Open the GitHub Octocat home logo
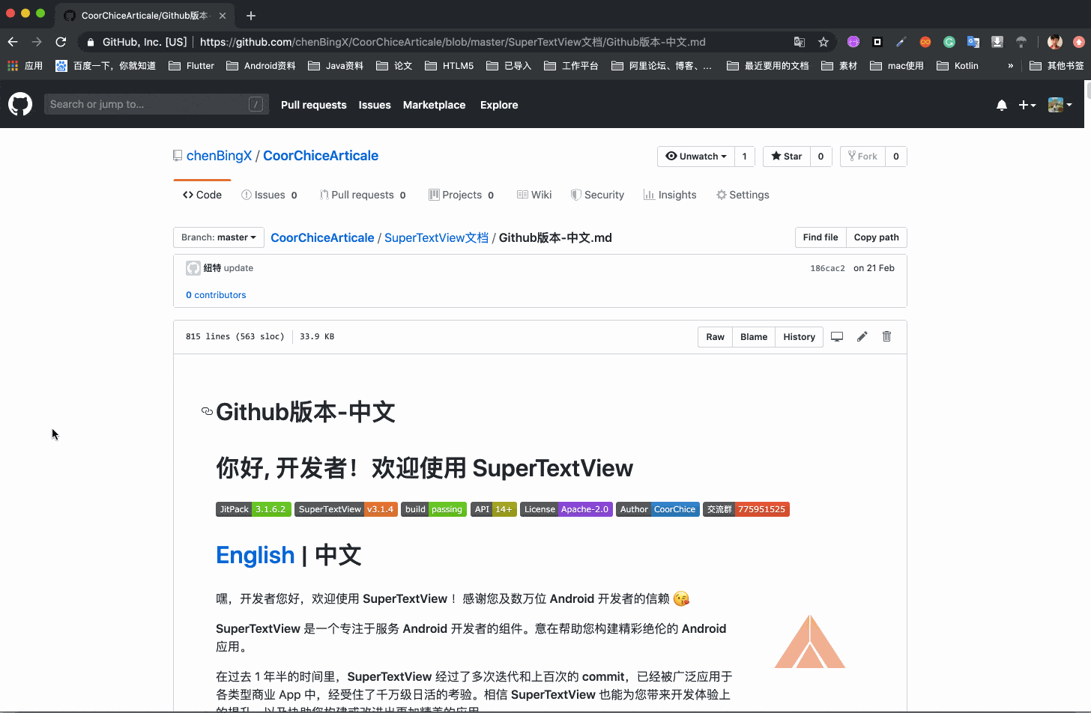 [20, 104]
